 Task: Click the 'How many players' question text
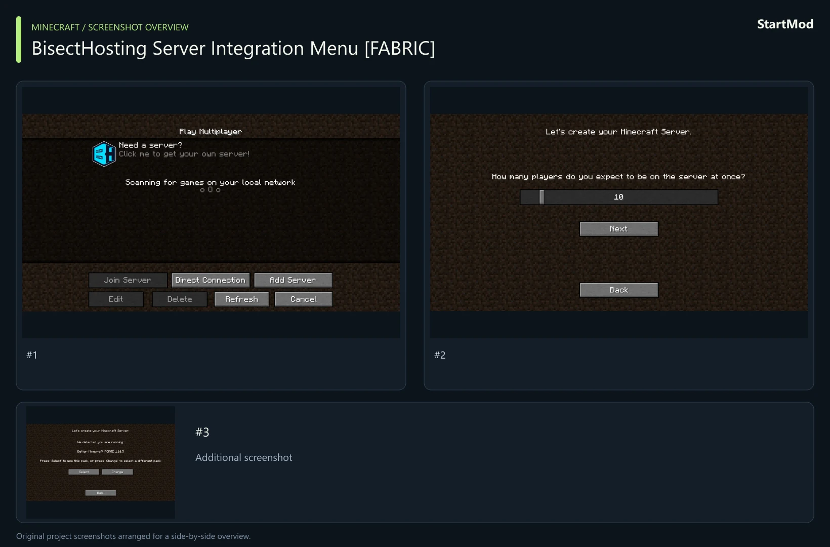[618, 177]
